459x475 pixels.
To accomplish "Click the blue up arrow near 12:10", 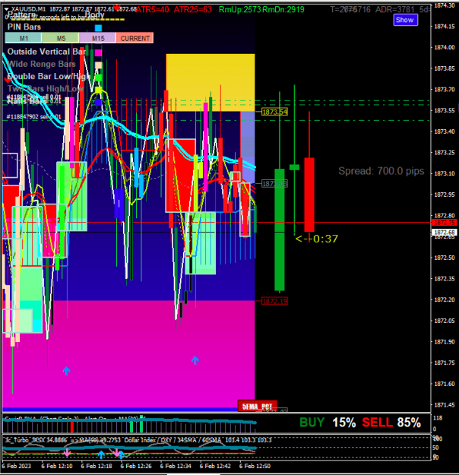I will 67,370.
